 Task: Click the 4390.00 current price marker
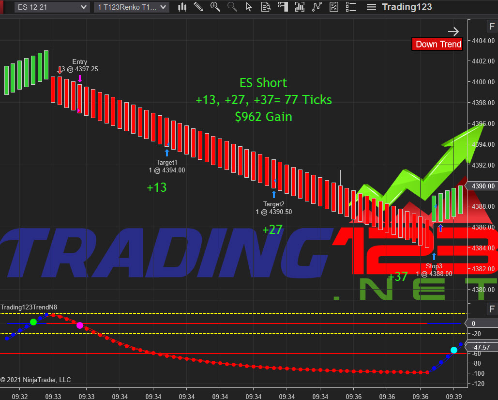(x=482, y=186)
